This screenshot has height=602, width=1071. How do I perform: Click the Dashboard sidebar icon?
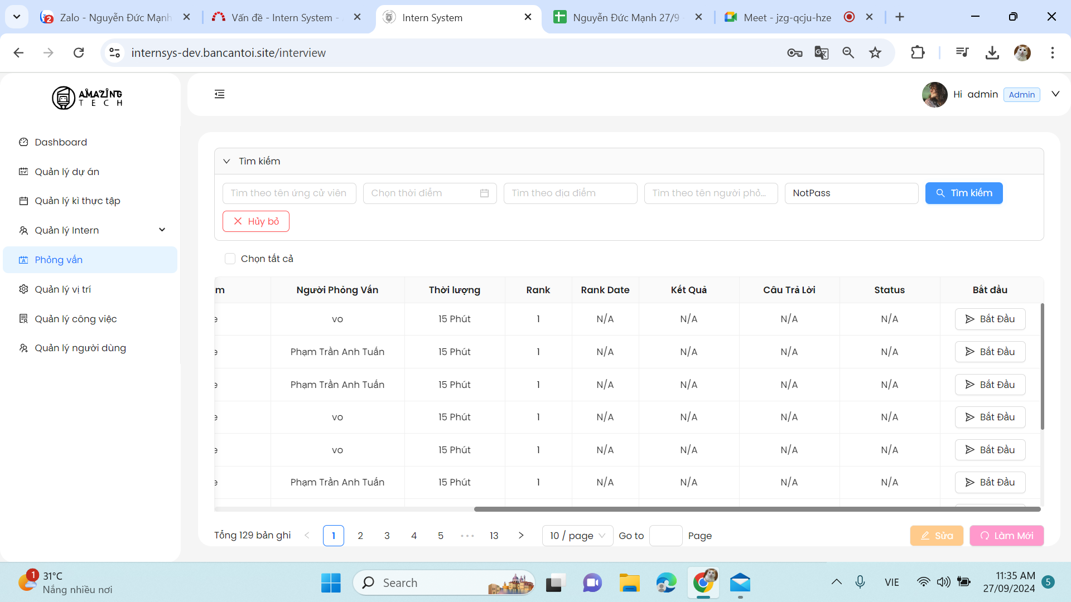pos(23,142)
